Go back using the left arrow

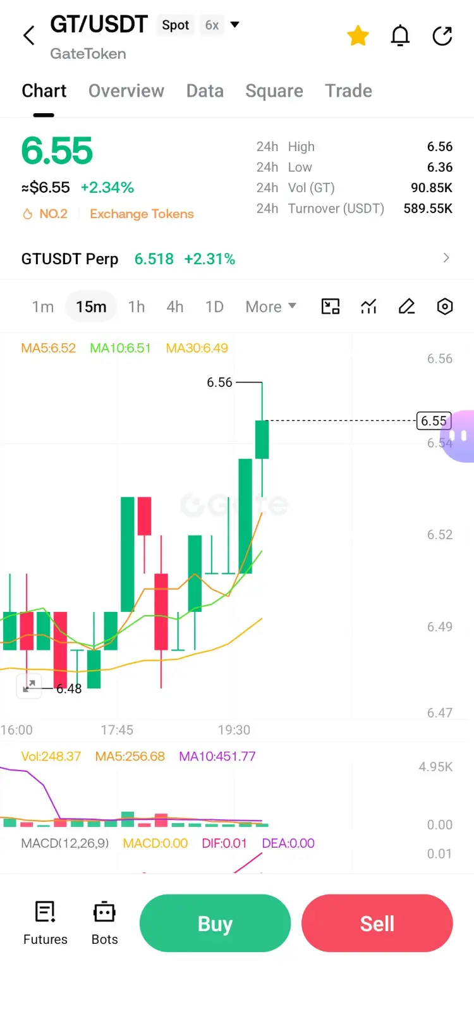pos(29,35)
